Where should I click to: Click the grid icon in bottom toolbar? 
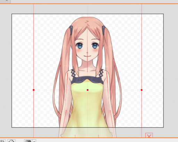tap(2, 141)
